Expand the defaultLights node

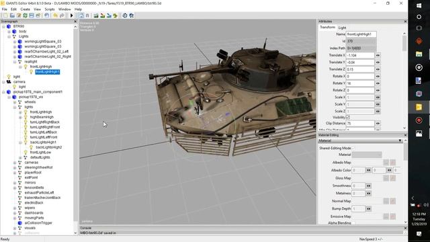point(20,157)
